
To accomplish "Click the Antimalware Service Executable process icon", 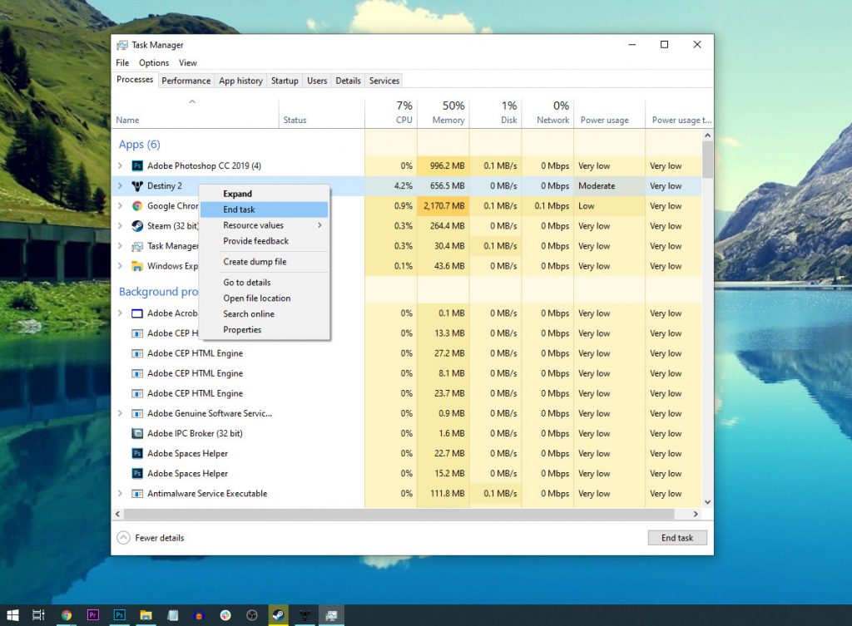I will pos(137,494).
